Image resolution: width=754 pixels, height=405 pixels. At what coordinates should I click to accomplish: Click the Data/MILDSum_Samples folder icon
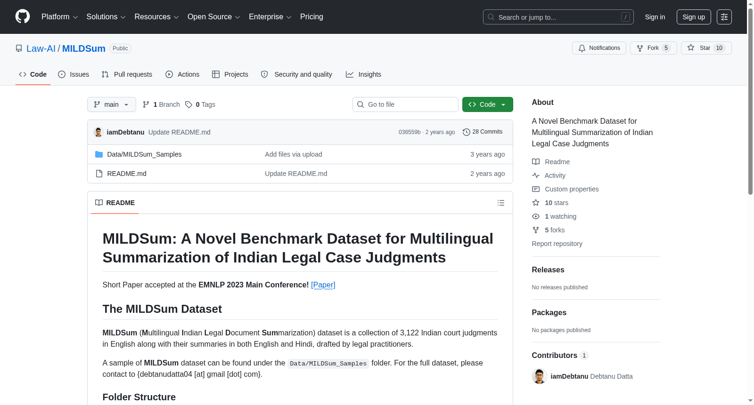(99, 154)
